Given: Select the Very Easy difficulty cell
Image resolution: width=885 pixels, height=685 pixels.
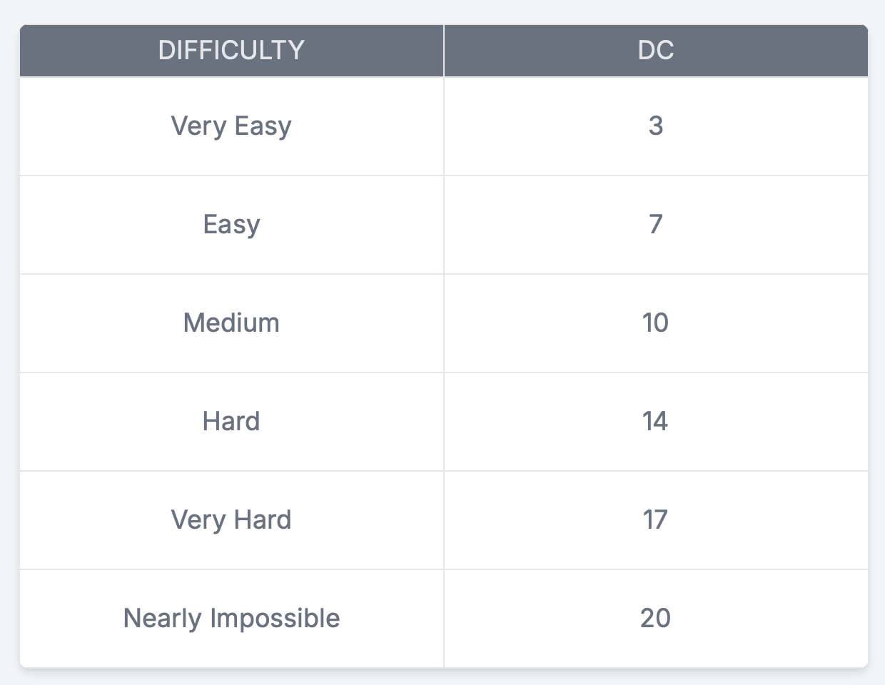Looking at the screenshot, I should (231, 126).
